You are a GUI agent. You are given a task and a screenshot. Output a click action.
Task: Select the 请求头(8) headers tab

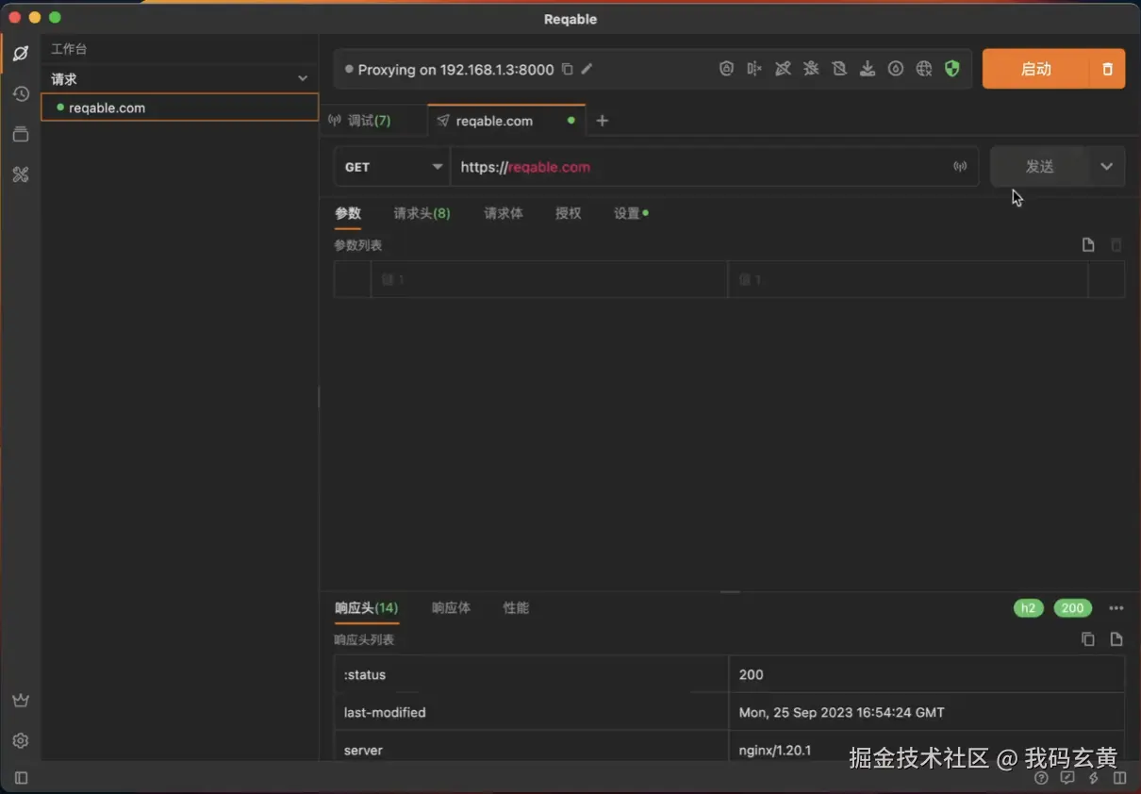pos(422,213)
